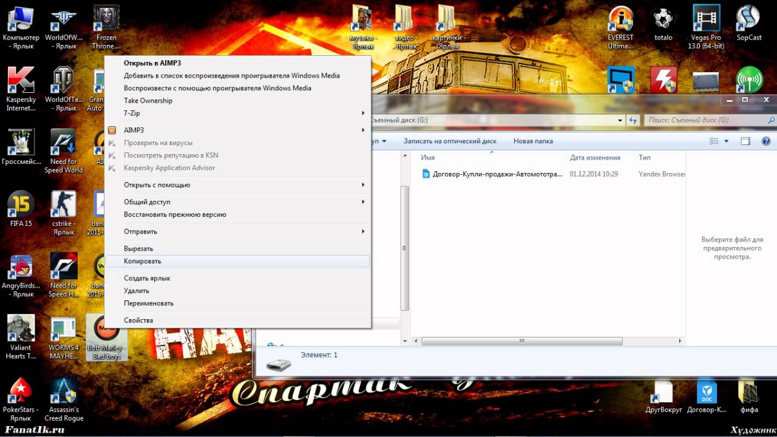Expand the AIMP3 submenu

coord(237,130)
